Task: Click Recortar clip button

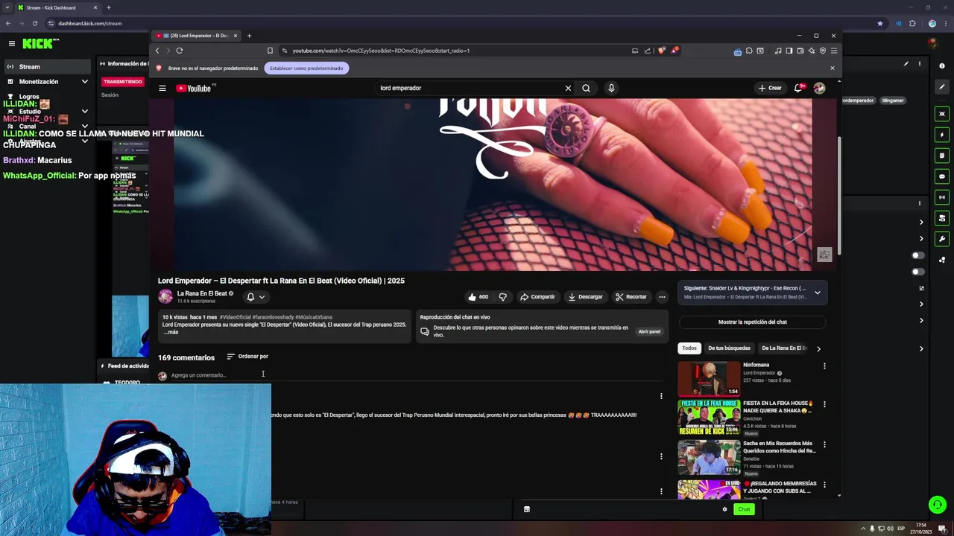Action: pos(631,296)
